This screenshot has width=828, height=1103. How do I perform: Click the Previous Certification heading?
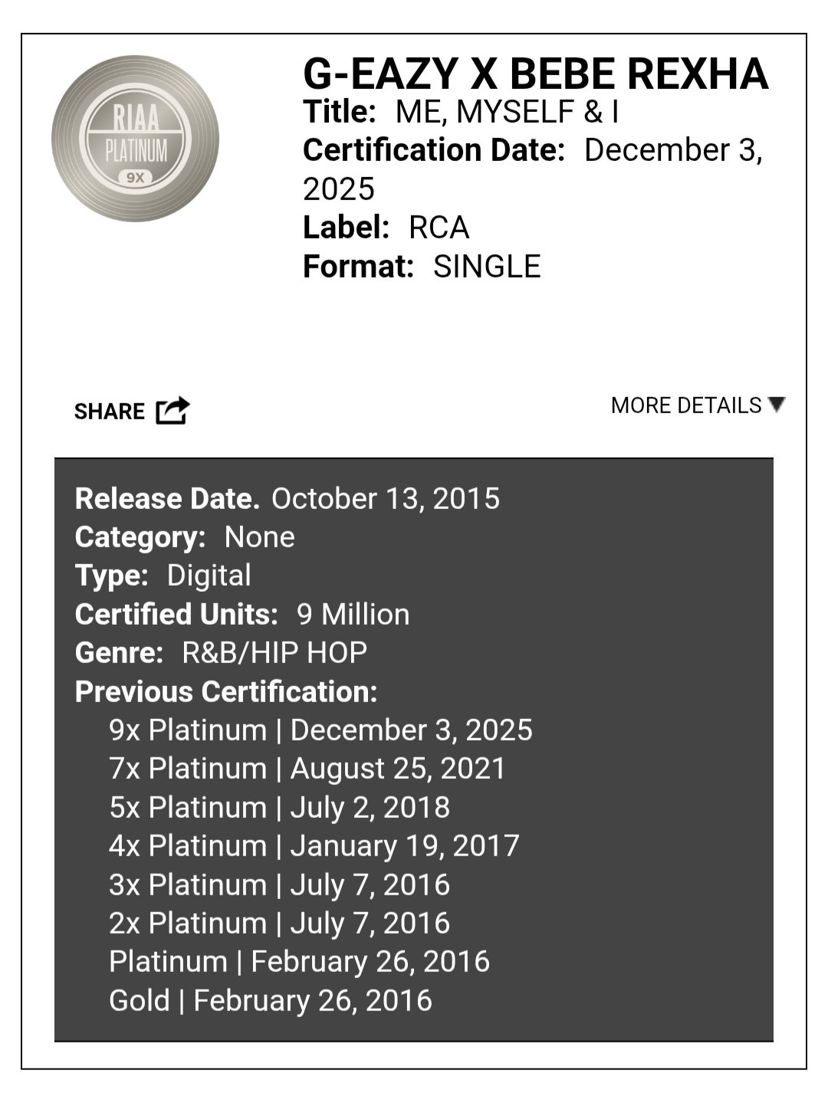tap(226, 691)
